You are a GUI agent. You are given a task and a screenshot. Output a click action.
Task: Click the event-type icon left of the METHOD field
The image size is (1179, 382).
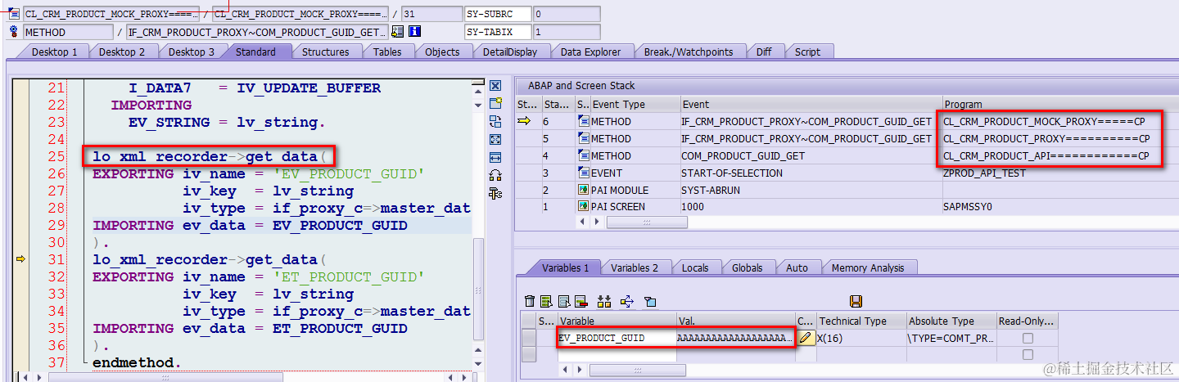pyautogui.click(x=13, y=32)
